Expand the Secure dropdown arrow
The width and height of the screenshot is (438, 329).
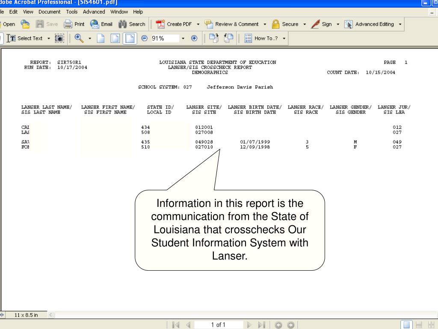point(305,24)
